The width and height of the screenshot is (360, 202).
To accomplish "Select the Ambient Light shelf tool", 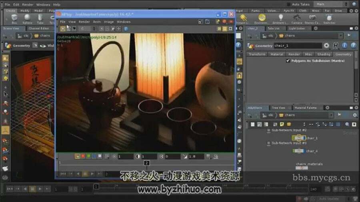I will pyautogui.click(x=280, y=19).
